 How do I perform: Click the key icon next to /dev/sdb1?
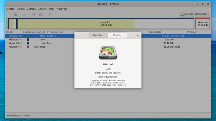(x=20, y=36)
